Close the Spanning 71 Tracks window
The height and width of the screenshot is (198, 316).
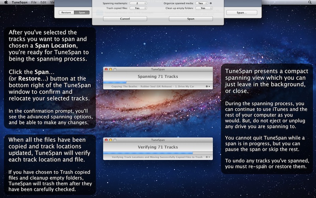(106, 69)
